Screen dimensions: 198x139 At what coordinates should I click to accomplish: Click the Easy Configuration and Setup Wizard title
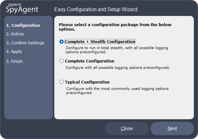pyautogui.click(x=96, y=10)
